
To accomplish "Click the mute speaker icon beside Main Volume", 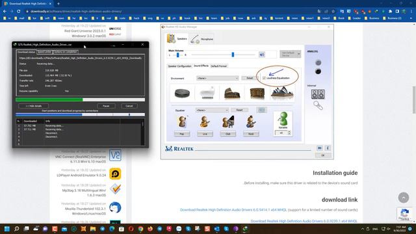I will click(x=262, y=55).
